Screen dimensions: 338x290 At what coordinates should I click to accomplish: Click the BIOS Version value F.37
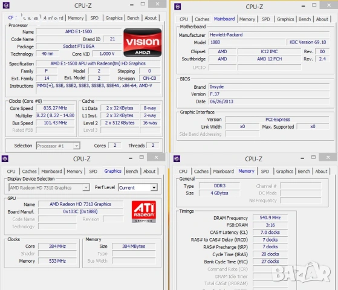coord(269,94)
